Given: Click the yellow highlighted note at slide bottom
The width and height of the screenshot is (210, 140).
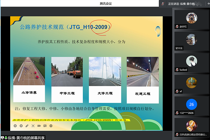Looking at the screenshot, I should pyautogui.click(x=71, y=120).
